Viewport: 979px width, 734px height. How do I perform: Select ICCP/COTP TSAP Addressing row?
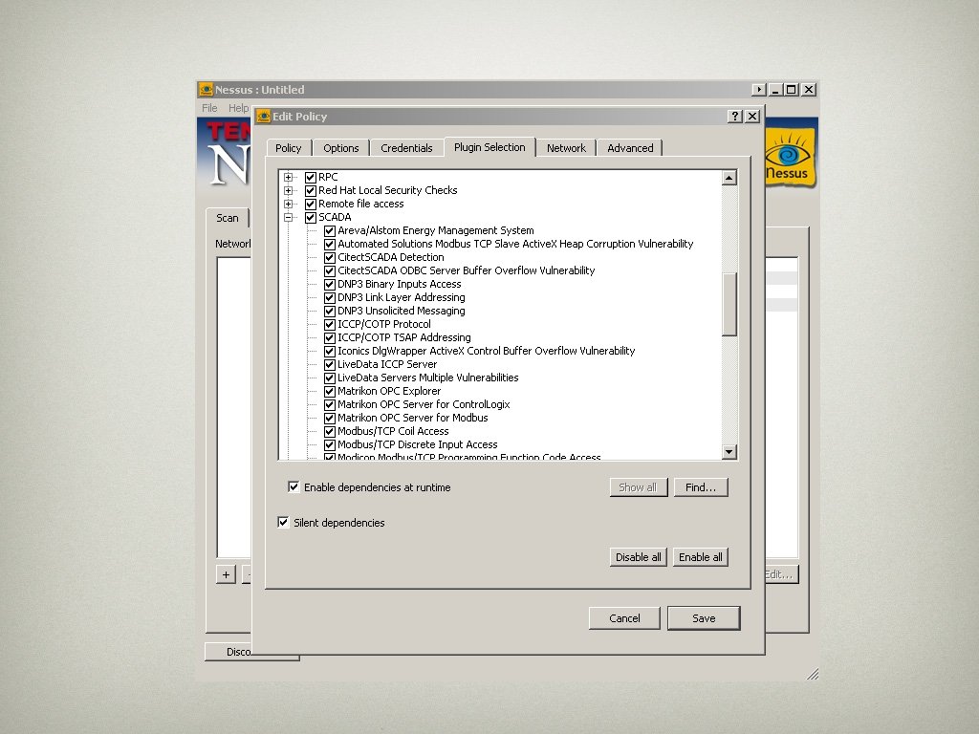tap(404, 337)
